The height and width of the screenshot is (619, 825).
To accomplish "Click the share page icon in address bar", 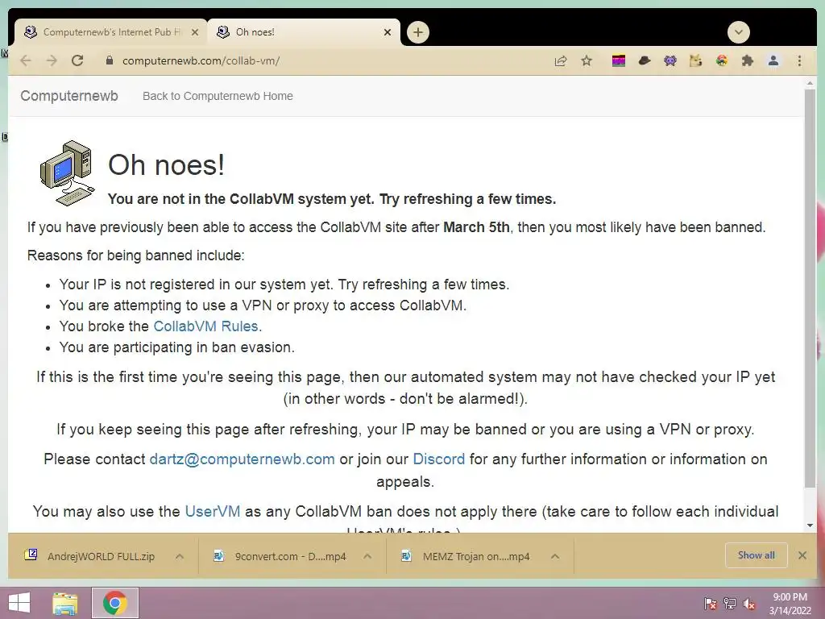I will click(561, 61).
